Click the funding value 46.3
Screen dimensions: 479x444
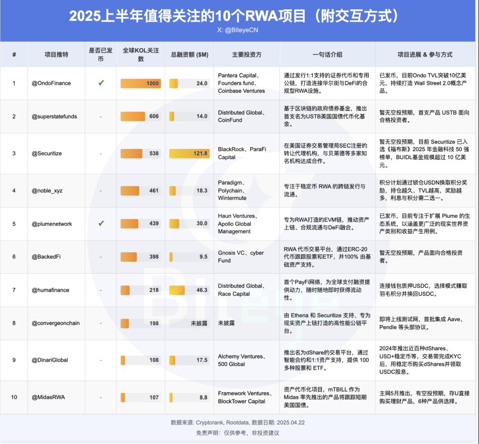[202, 290]
